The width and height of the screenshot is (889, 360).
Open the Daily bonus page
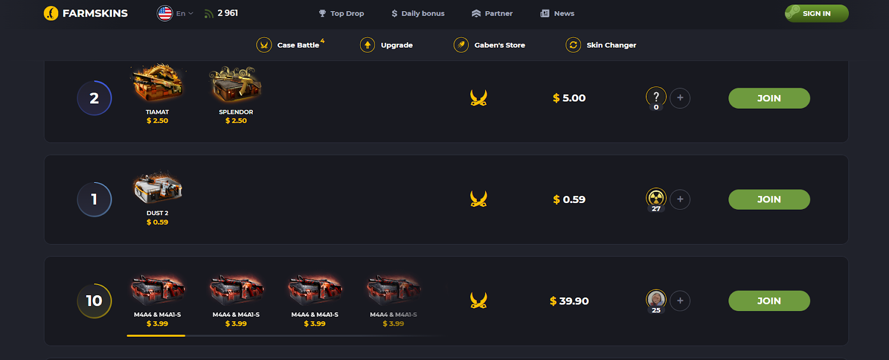pyautogui.click(x=418, y=13)
